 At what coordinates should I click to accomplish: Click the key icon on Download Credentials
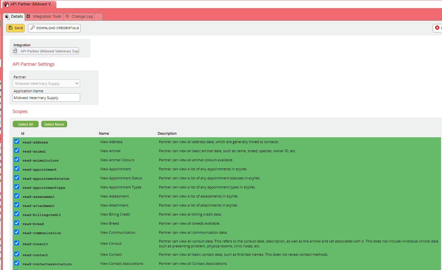pos(32,28)
